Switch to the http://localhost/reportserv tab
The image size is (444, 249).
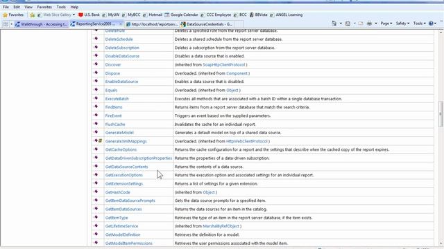point(152,24)
